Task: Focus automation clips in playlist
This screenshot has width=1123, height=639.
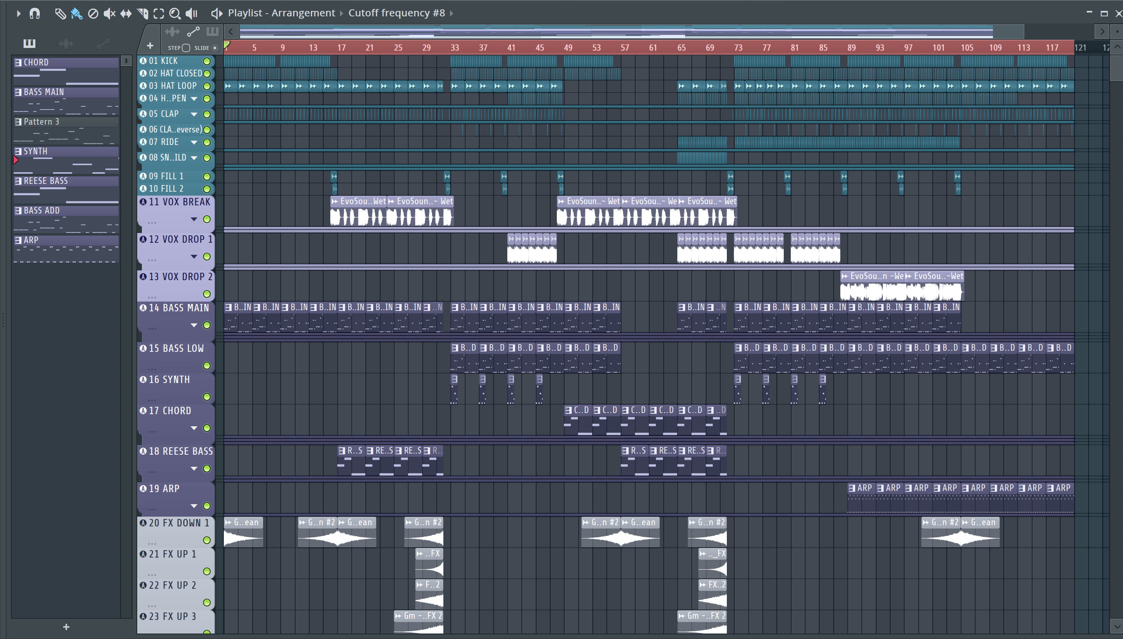Action: (193, 32)
